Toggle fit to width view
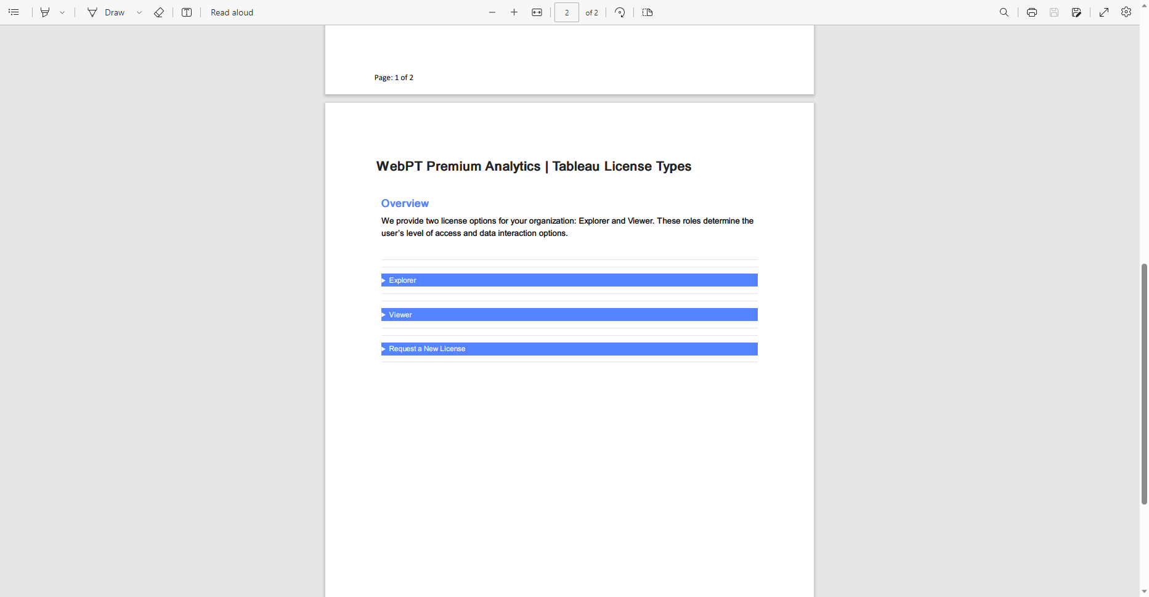 (x=537, y=12)
